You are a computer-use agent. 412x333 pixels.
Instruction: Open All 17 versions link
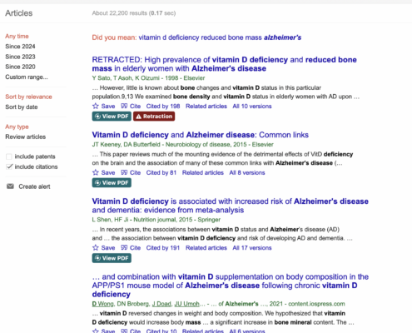(252, 247)
